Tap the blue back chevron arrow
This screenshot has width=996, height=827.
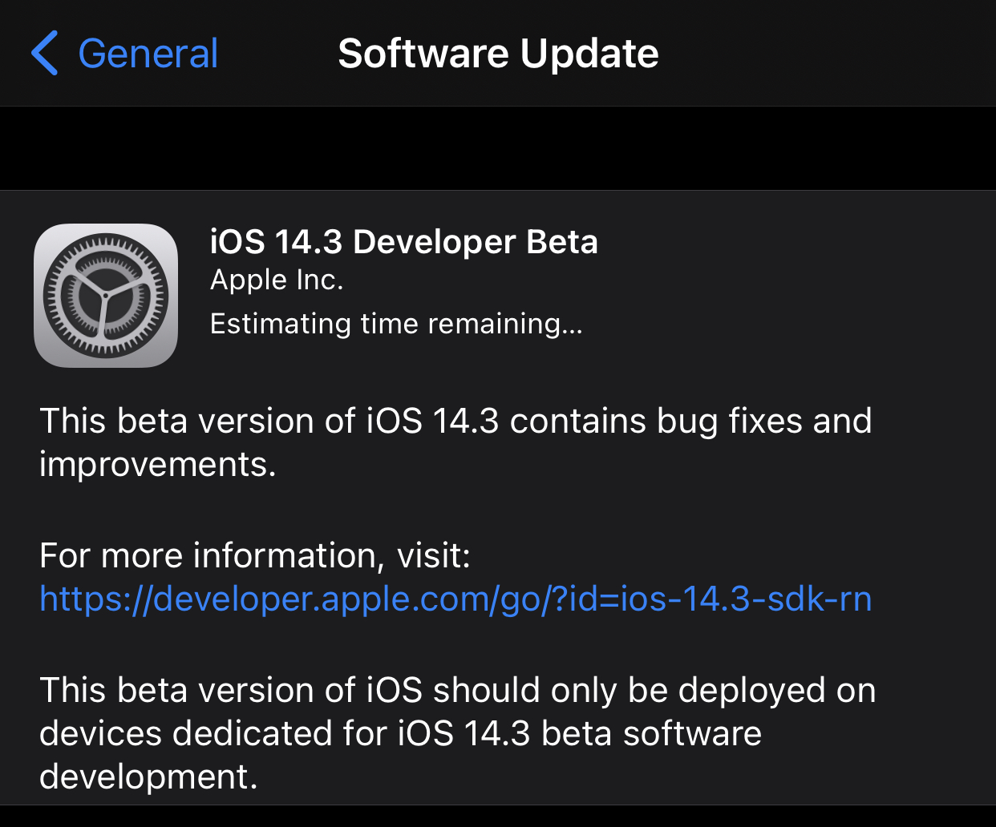click(45, 54)
